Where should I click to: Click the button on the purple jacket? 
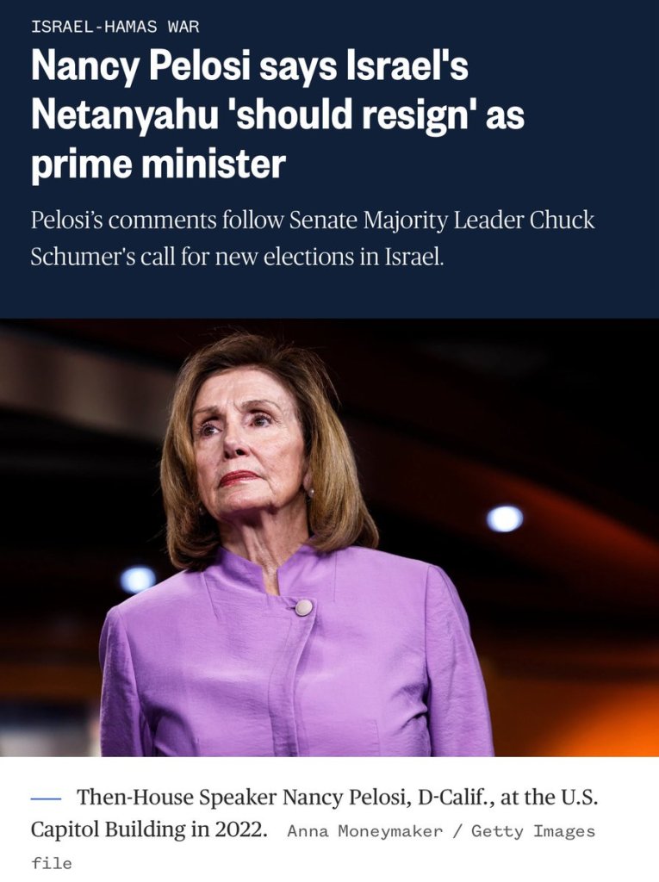(x=303, y=607)
